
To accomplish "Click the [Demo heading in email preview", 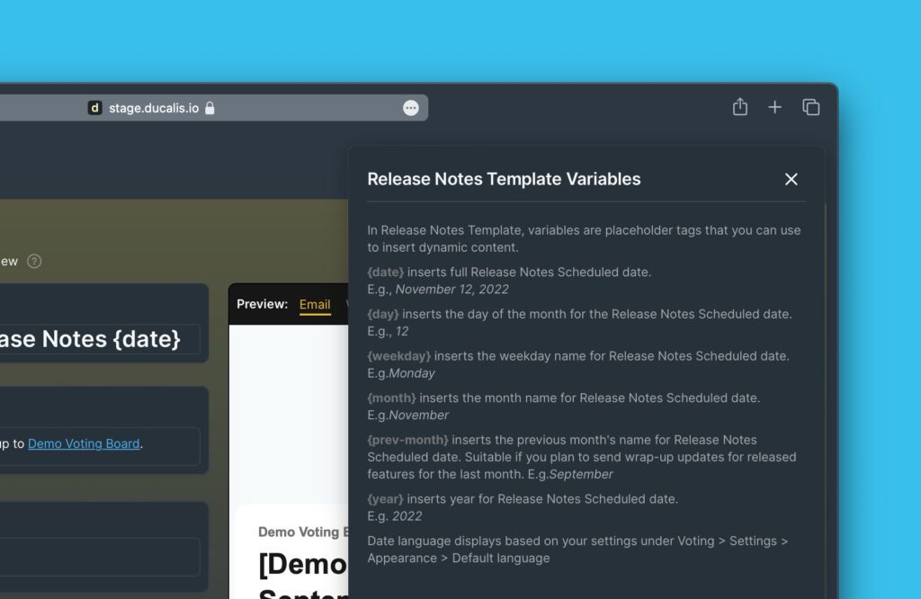I will tap(303, 565).
